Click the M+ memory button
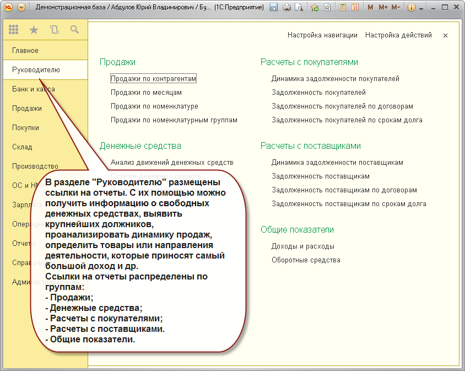 pyautogui.click(x=383, y=8)
